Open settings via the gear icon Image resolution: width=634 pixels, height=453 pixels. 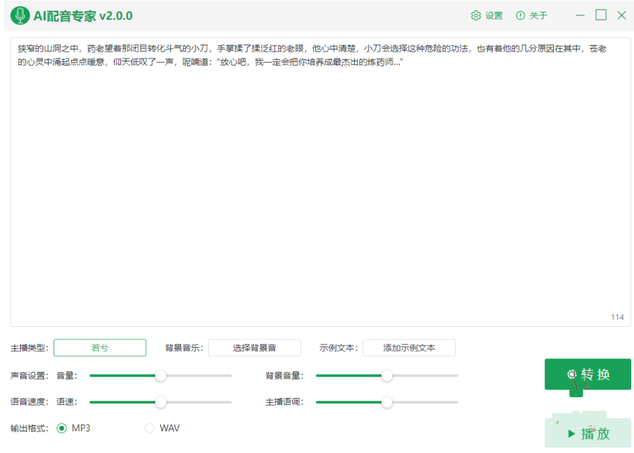[476, 15]
